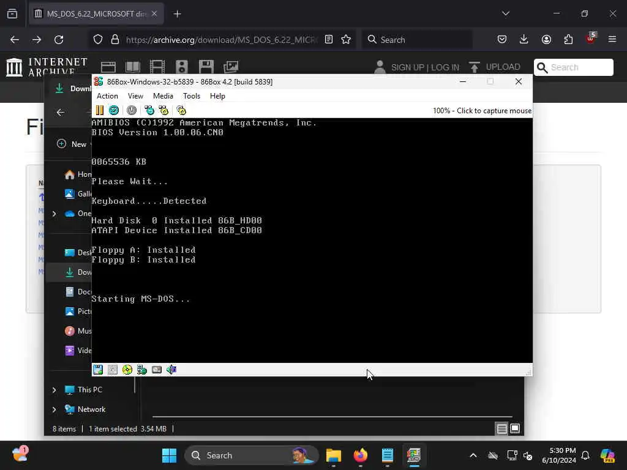Open the Internet Archive images icon
627x470 pixels.
pos(231,66)
